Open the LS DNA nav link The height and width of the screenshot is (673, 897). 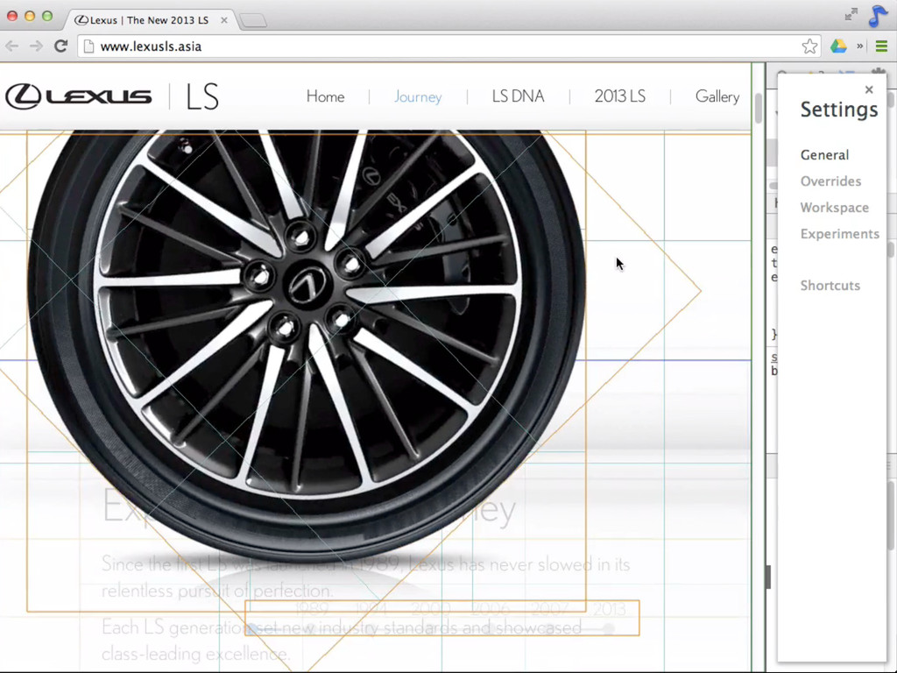click(518, 96)
